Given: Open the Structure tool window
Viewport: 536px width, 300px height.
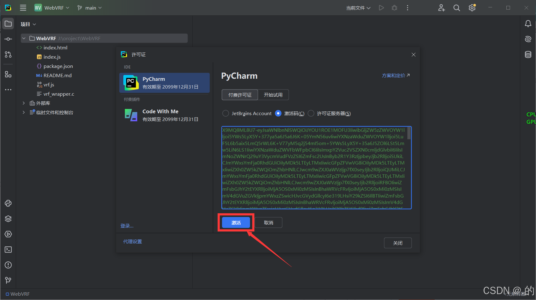Looking at the screenshot, I should click(8, 74).
